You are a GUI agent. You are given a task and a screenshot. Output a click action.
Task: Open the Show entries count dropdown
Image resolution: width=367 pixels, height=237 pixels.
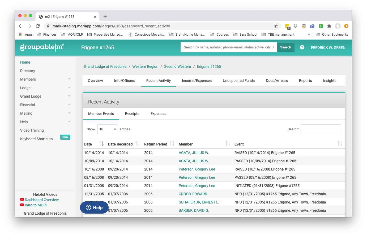[x=107, y=129]
